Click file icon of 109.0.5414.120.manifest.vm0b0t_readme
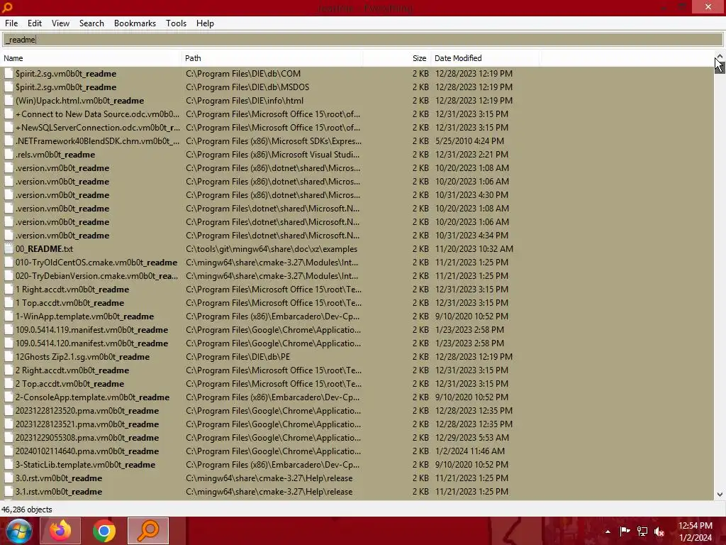The width and height of the screenshot is (726, 545). (x=9, y=343)
